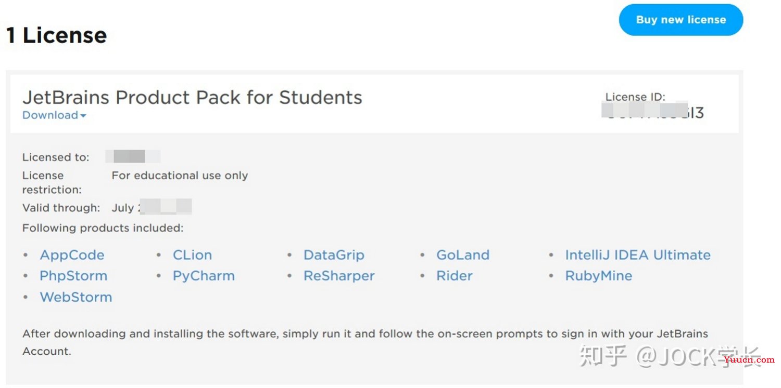Click the 1 License heading
781x388 pixels.
[x=57, y=35]
